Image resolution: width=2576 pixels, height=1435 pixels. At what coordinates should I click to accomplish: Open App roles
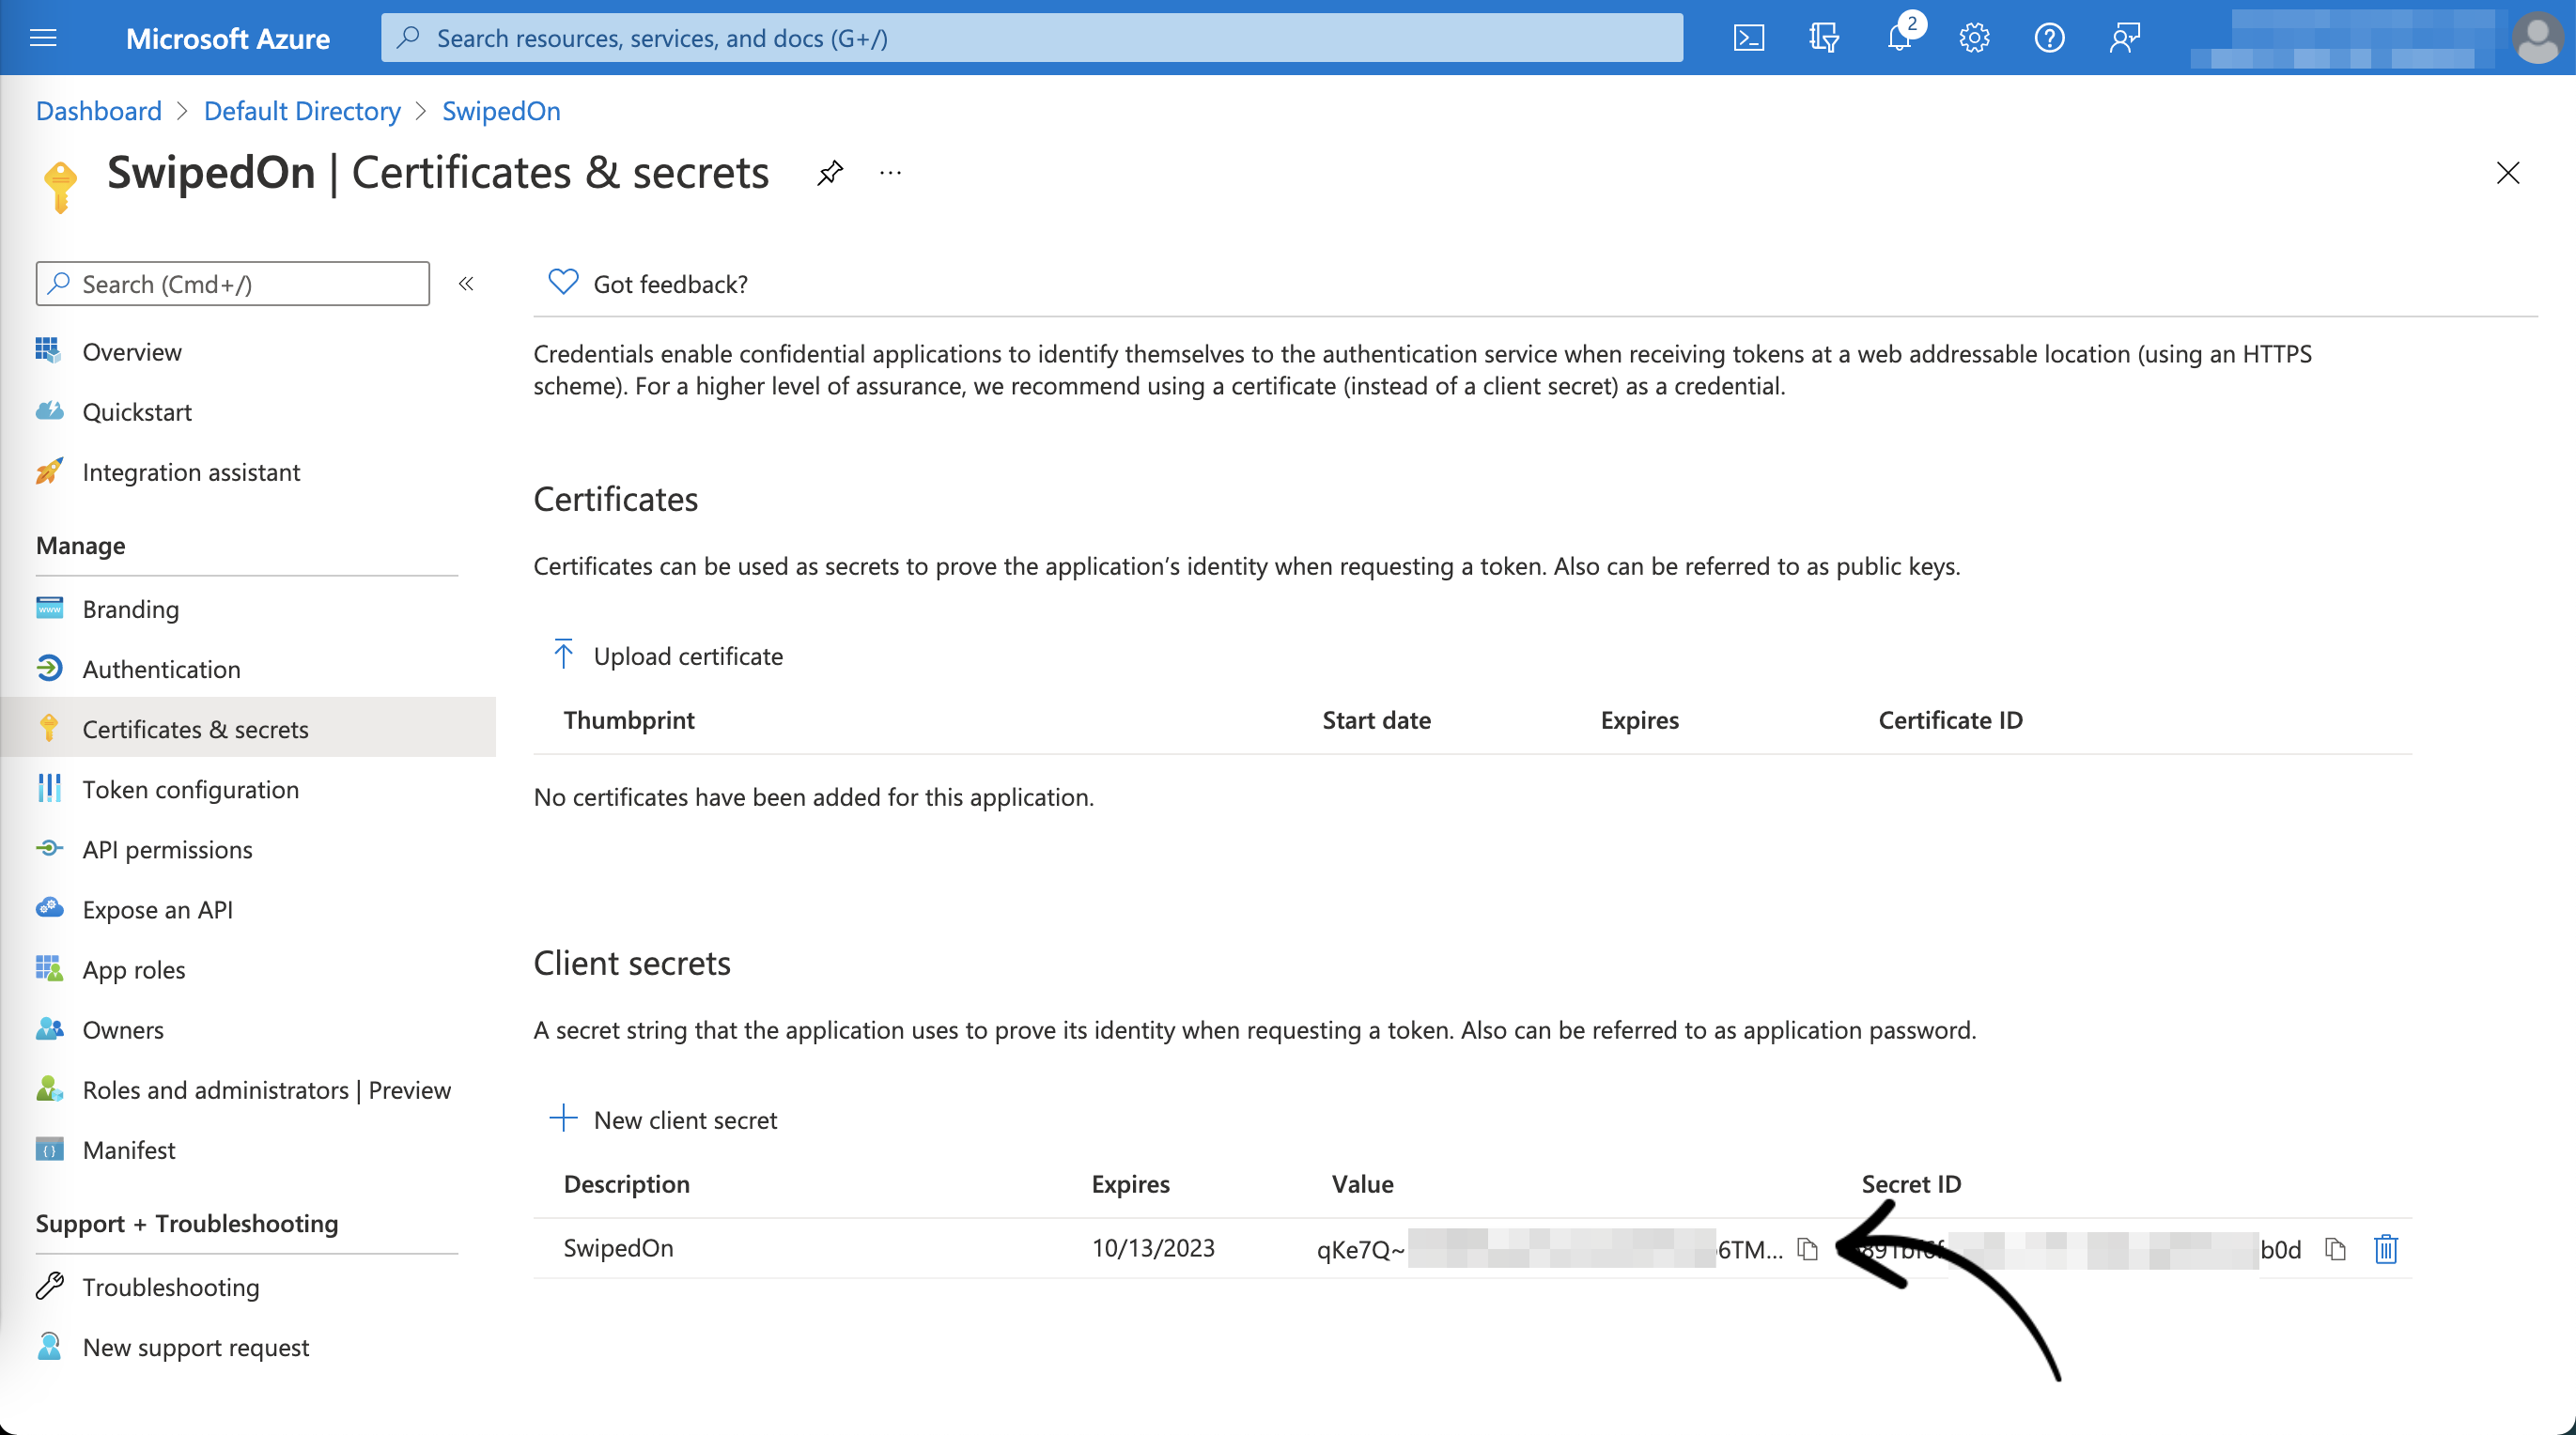[134, 969]
